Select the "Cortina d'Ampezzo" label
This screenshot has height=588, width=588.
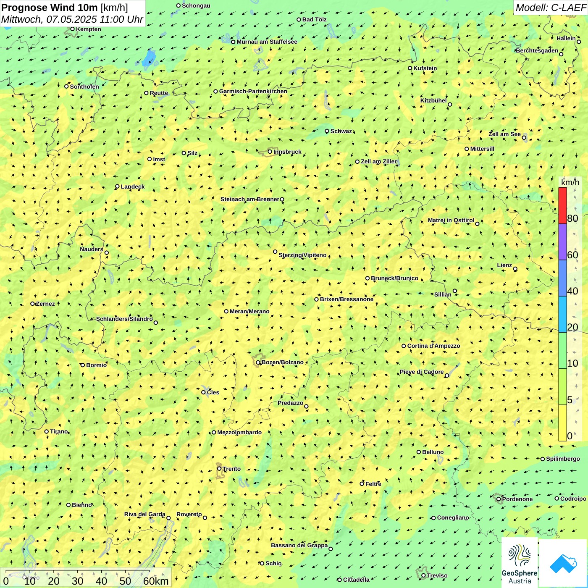click(433, 346)
